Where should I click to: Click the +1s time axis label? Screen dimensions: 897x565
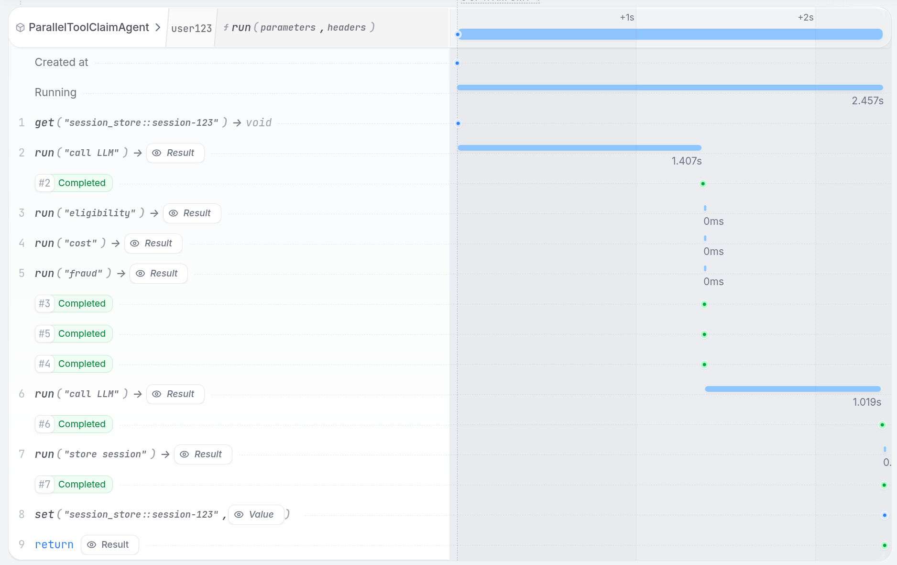[627, 18]
